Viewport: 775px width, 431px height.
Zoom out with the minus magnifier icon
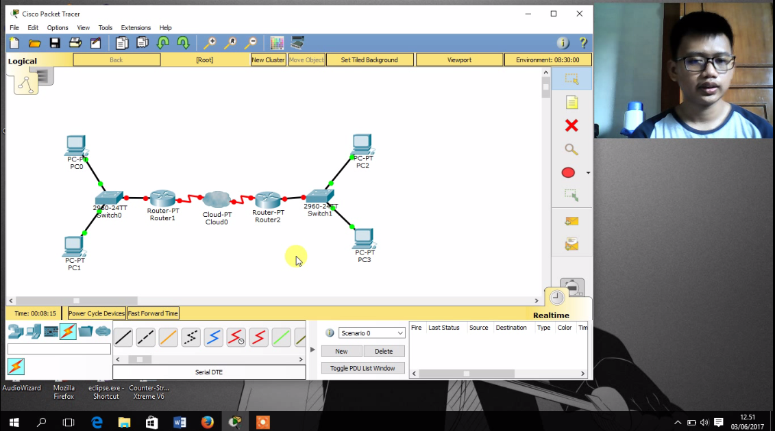[251, 44]
